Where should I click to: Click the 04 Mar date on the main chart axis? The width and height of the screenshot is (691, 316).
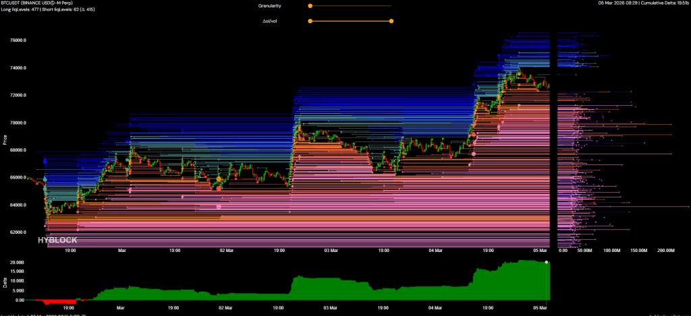point(436,250)
